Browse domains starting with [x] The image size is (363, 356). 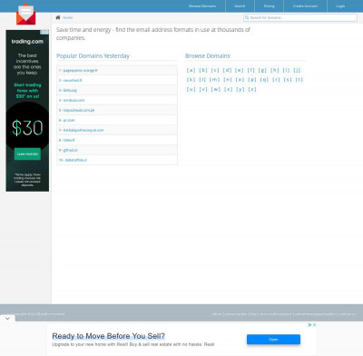229,89
